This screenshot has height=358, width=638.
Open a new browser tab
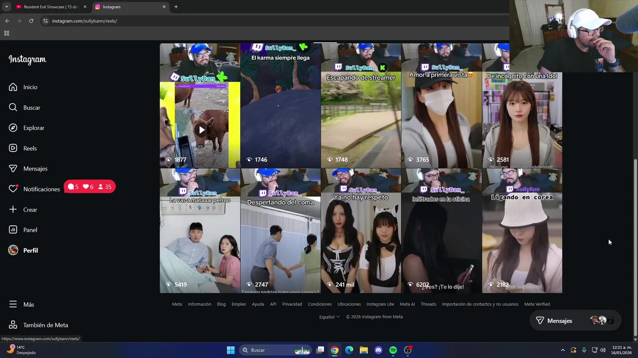(176, 7)
